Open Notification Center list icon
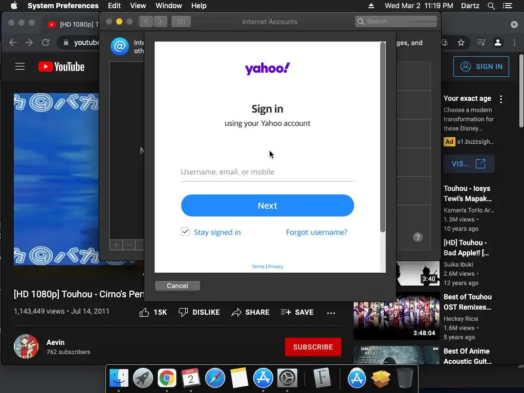The image size is (524, 393). click(x=508, y=6)
